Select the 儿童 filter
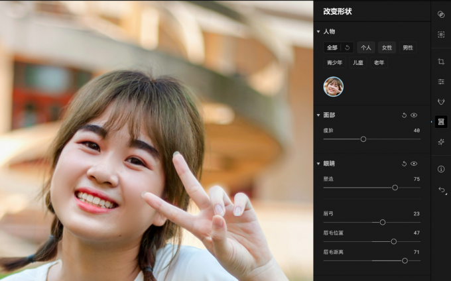The width and height of the screenshot is (451, 281). [x=358, y=63]
